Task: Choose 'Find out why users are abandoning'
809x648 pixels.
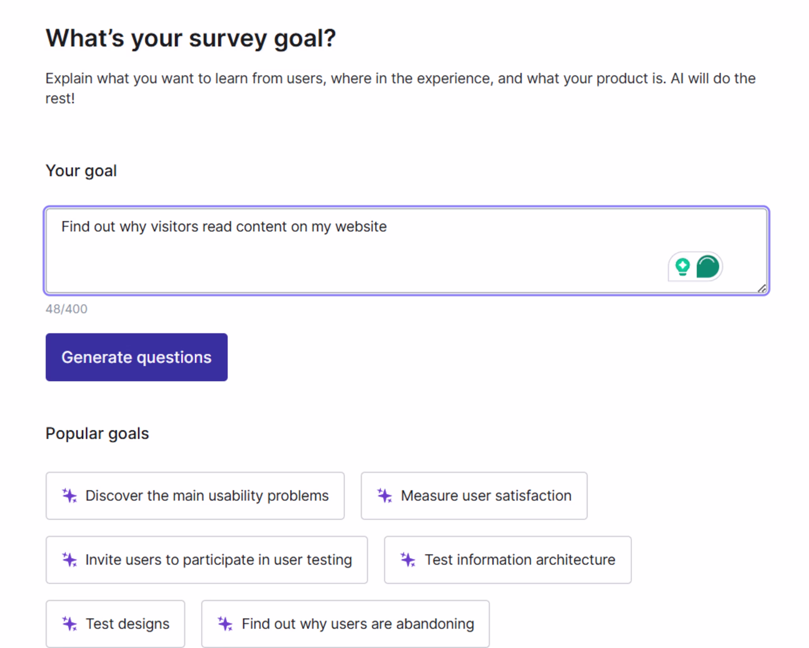Action: 346,624
